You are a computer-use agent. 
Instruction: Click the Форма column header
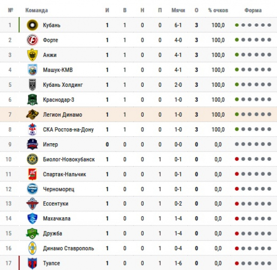coord(253,10)
